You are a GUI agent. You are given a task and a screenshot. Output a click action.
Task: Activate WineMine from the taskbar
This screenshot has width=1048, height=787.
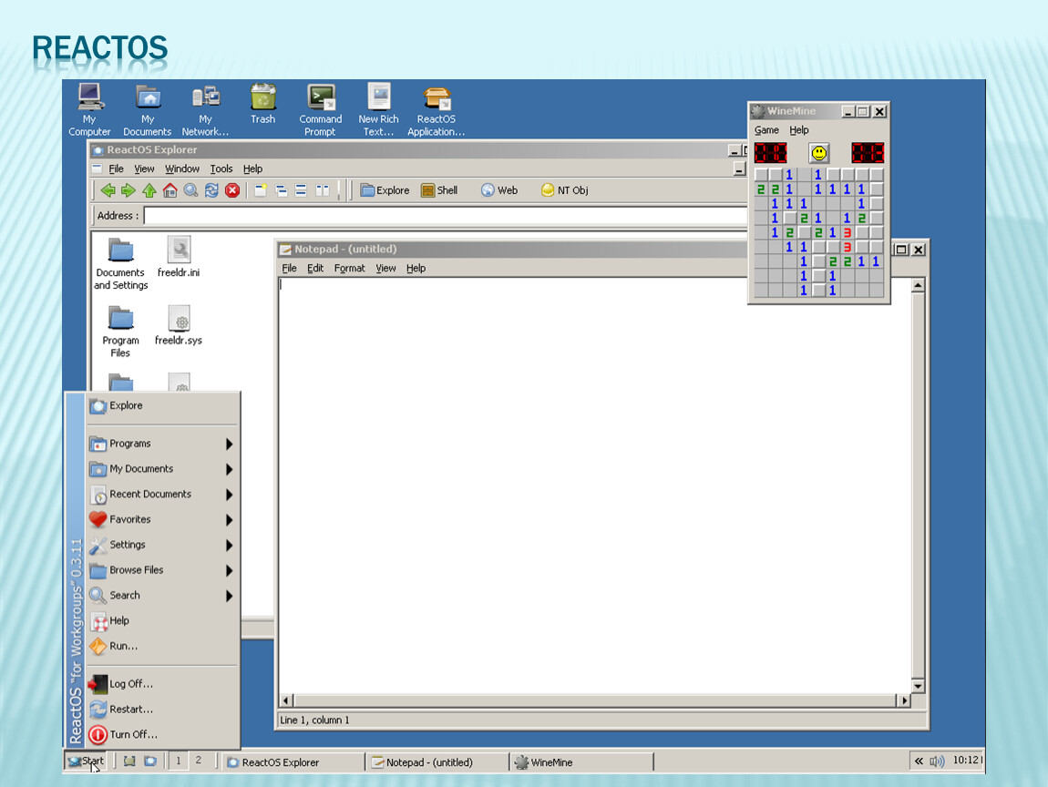(582, 762)
